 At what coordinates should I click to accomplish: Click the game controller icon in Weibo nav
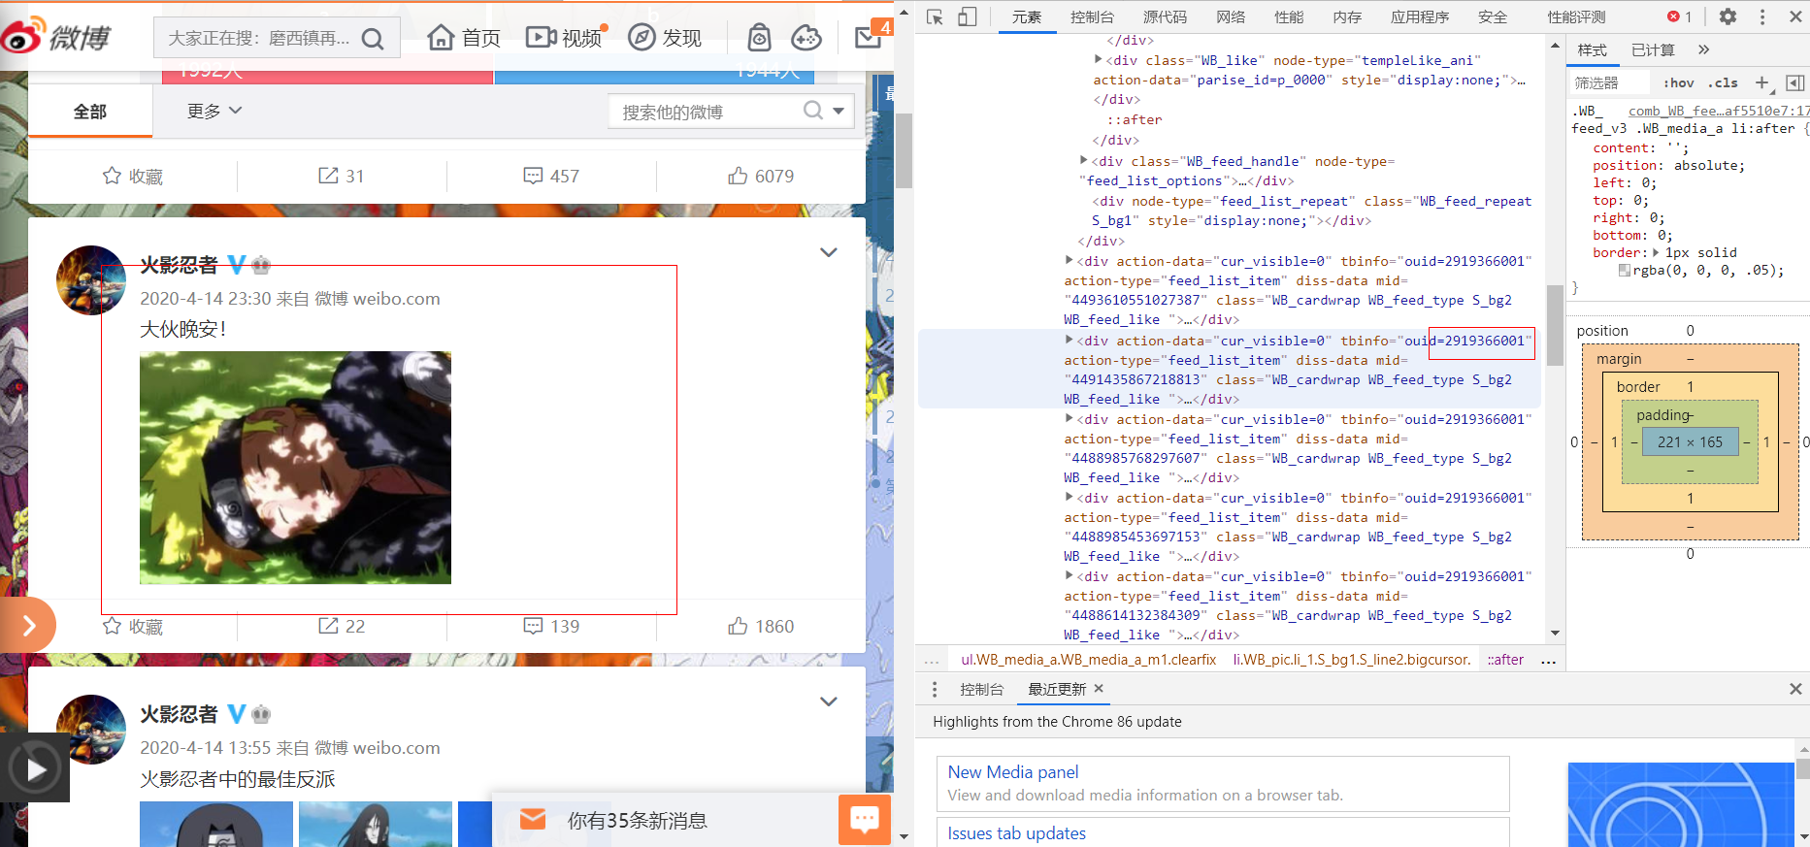click(x=806, y=38)
